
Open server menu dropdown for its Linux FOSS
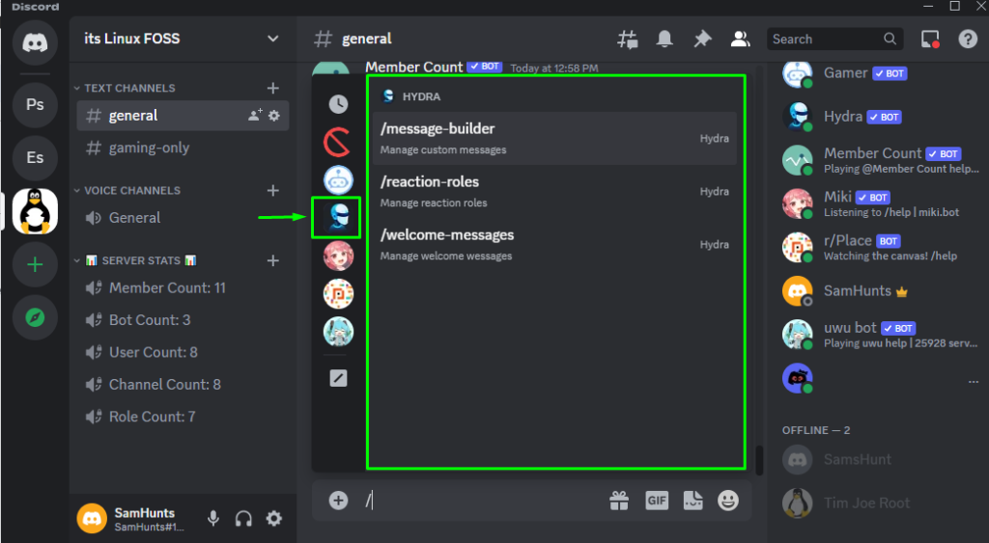tap(273, 39)
